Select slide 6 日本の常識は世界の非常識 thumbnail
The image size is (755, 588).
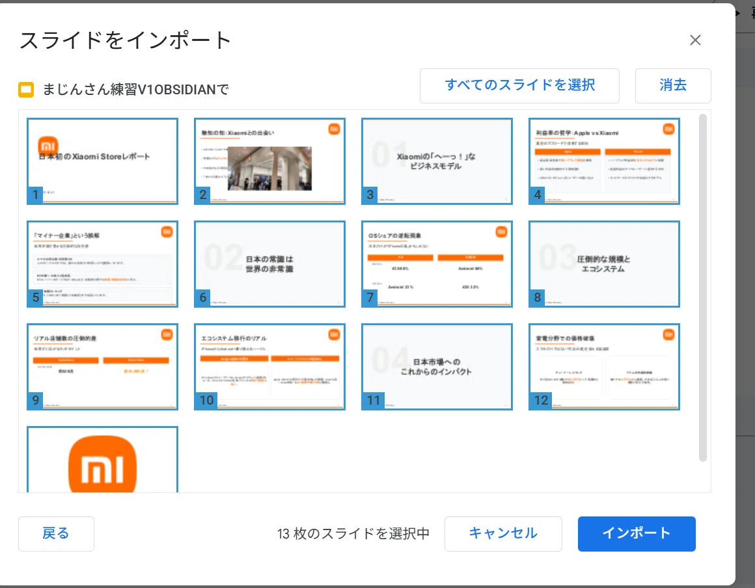click(x=269, y=263)
